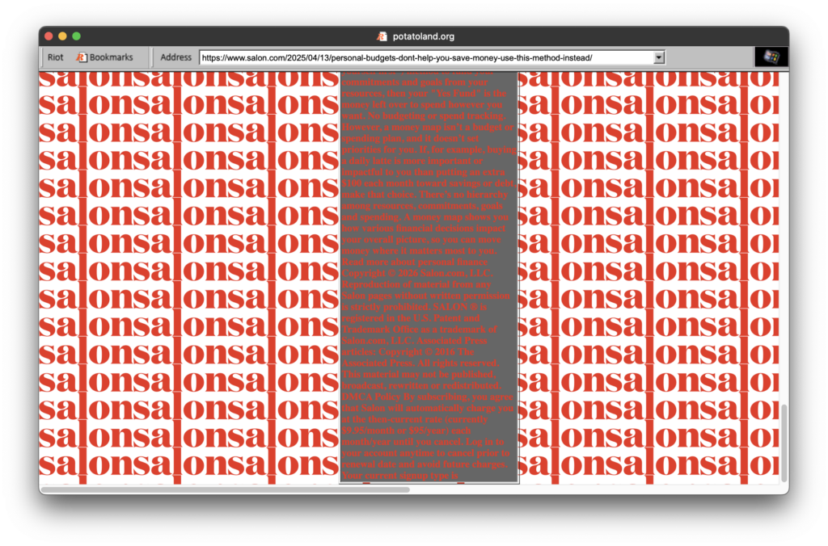Maximize the window with the green button
The image size is (828, 546).
76,36
